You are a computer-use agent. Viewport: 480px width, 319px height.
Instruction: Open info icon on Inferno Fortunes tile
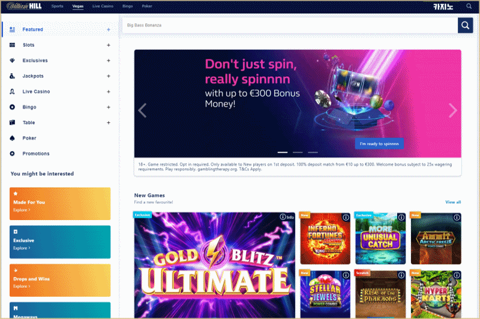pyautogui.click(x=346, y=218)
